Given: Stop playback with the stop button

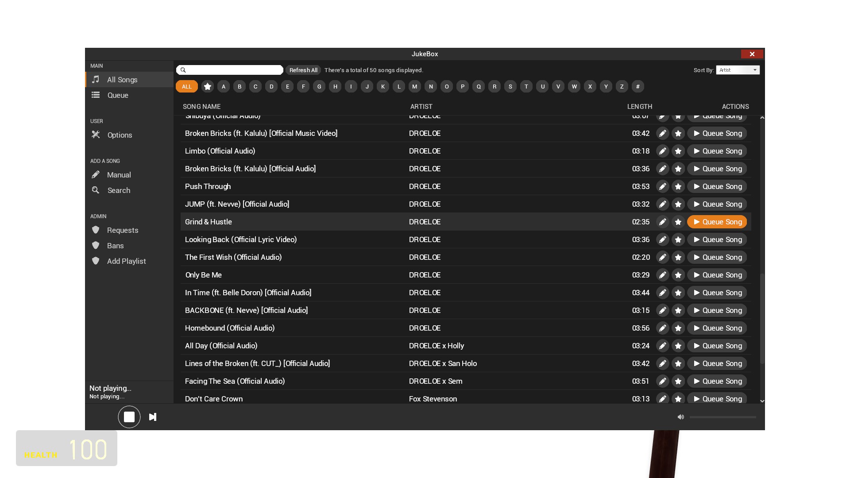Looking at the screenshot, I should 129,417.
